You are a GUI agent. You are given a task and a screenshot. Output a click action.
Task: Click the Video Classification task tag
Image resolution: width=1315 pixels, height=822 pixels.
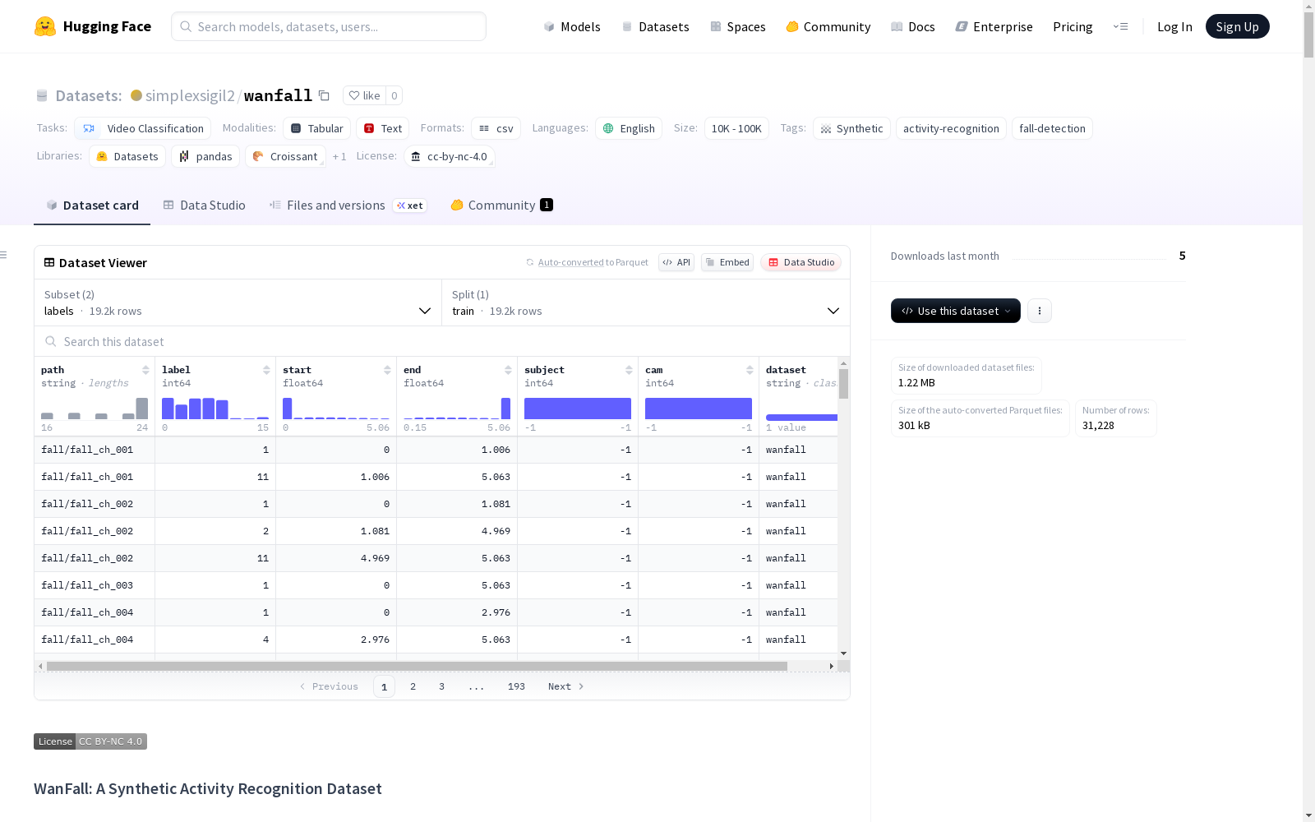click(143, 128)
